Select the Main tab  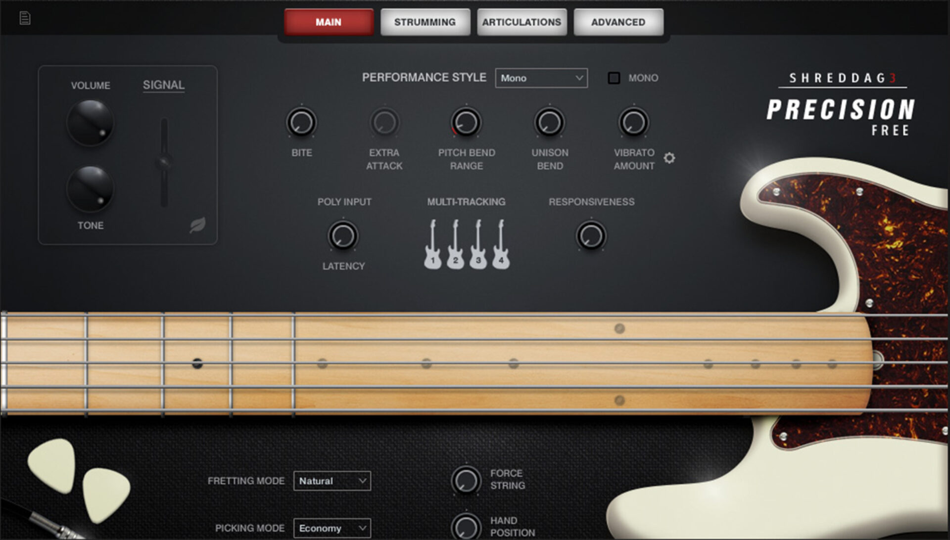tap(329, 22)
